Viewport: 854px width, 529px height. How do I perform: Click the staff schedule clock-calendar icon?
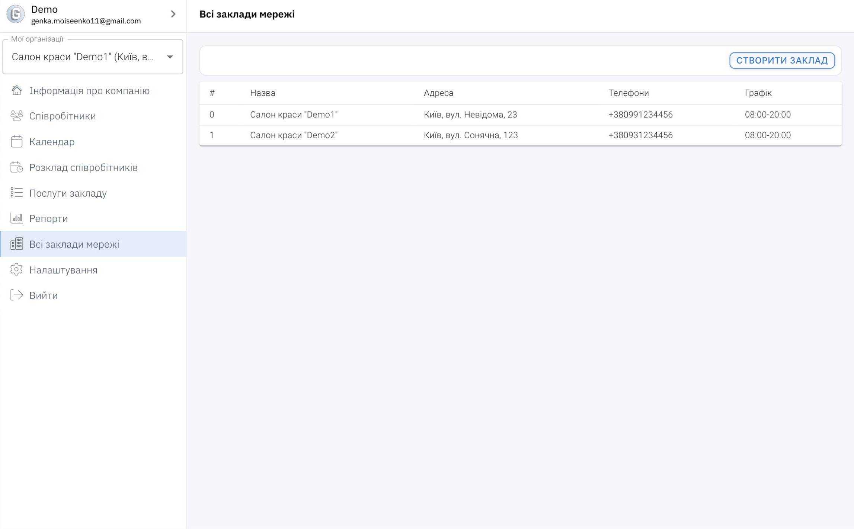click(16, 167)
